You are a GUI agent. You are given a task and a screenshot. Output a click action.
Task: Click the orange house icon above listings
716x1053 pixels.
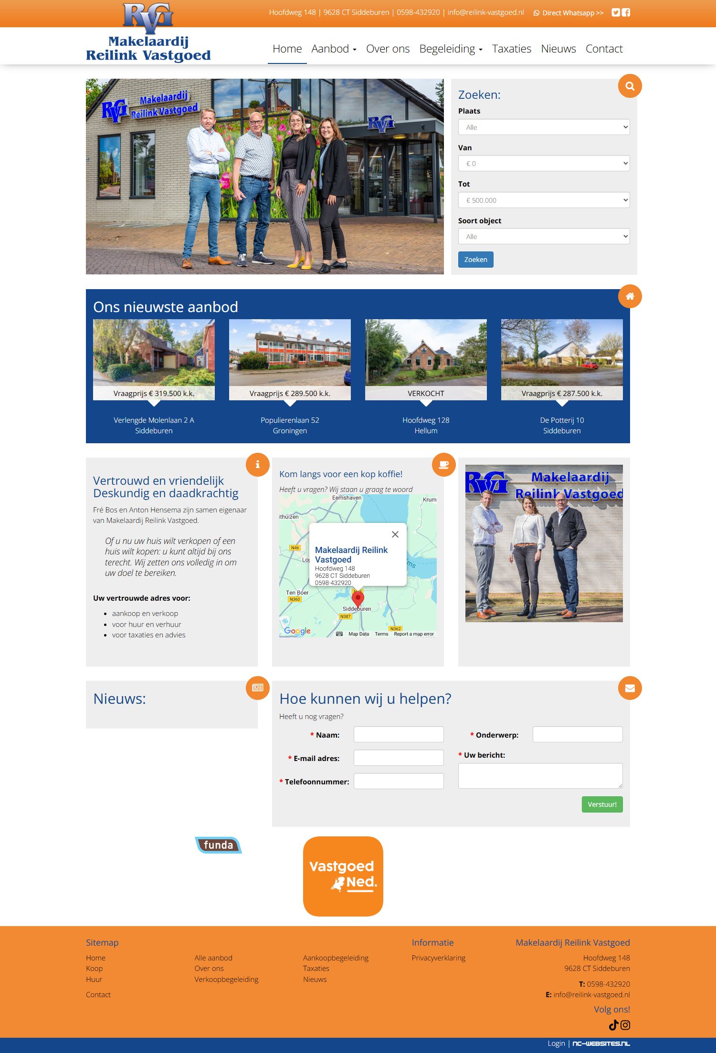tap(630, 296)
